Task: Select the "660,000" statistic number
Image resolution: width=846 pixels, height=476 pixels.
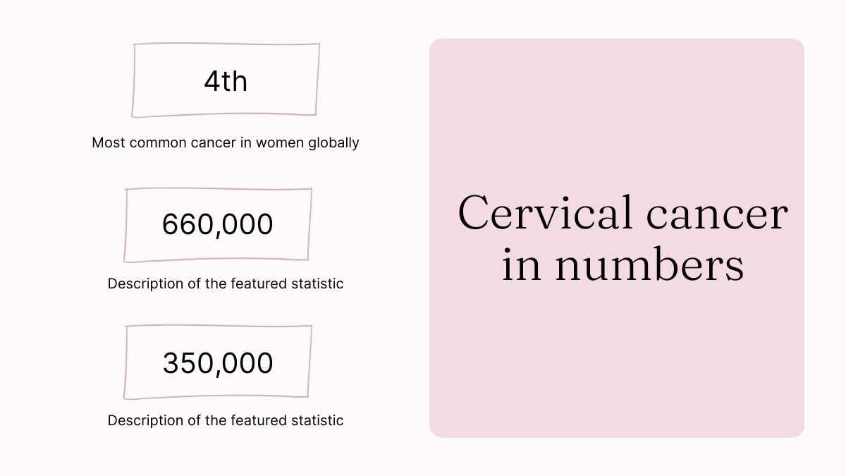Action: (x=217, y=224)
